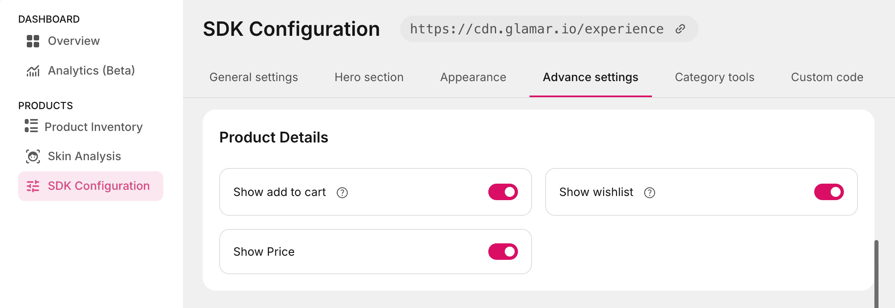
Task: Navigate to Skin Analysis page
Action: point(84,156)
